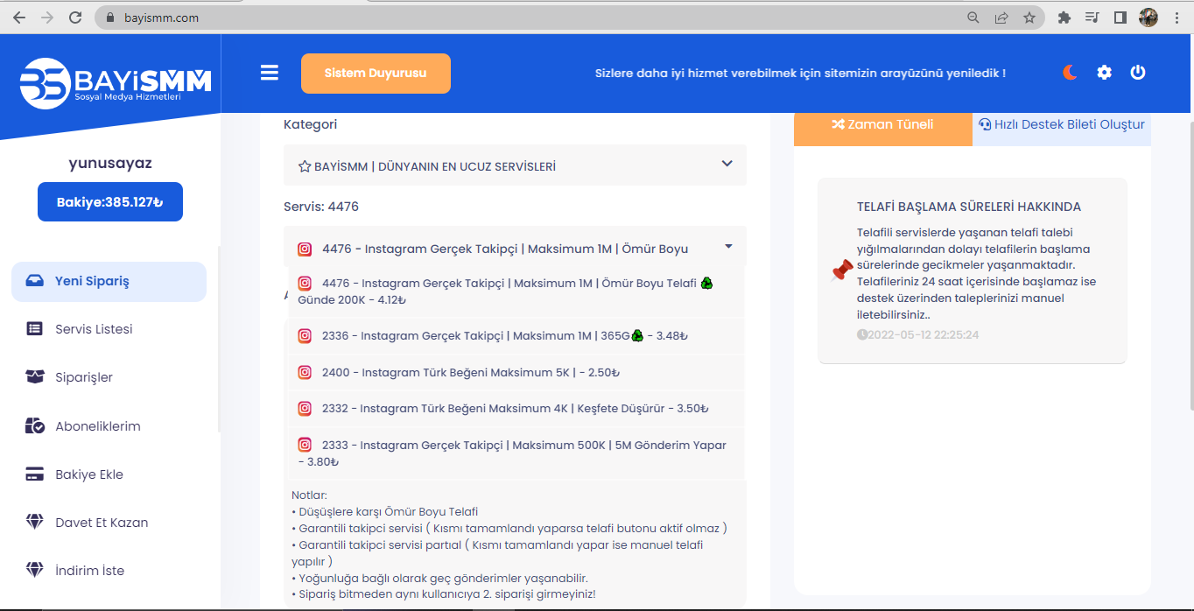Viewport: 1194px width, 611px height.
Task: Click the site lock icon in address bar
Action: click(x=109, y=17)
